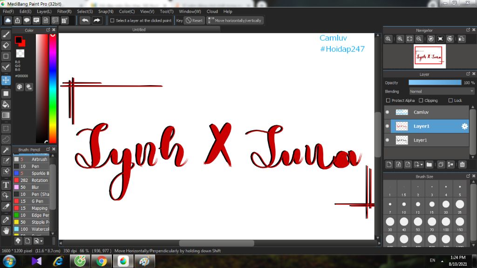The image size is (477, 268).
Task: Open the Blending mode dropdown
Action: tap(441, 92)
